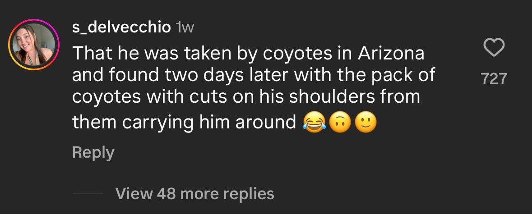Click the crying-laughing face emoji
This screenshot has width=532, height=214.
[x=314, y=123]
